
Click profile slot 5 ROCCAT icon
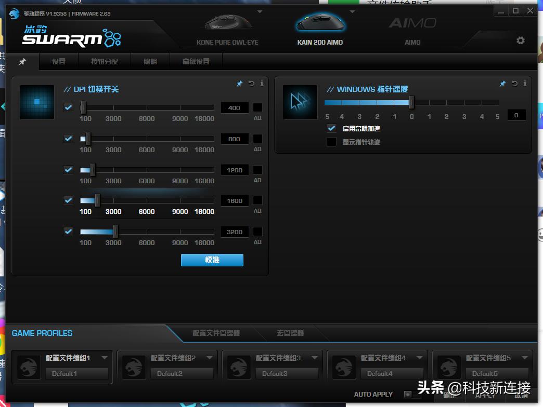449,368
